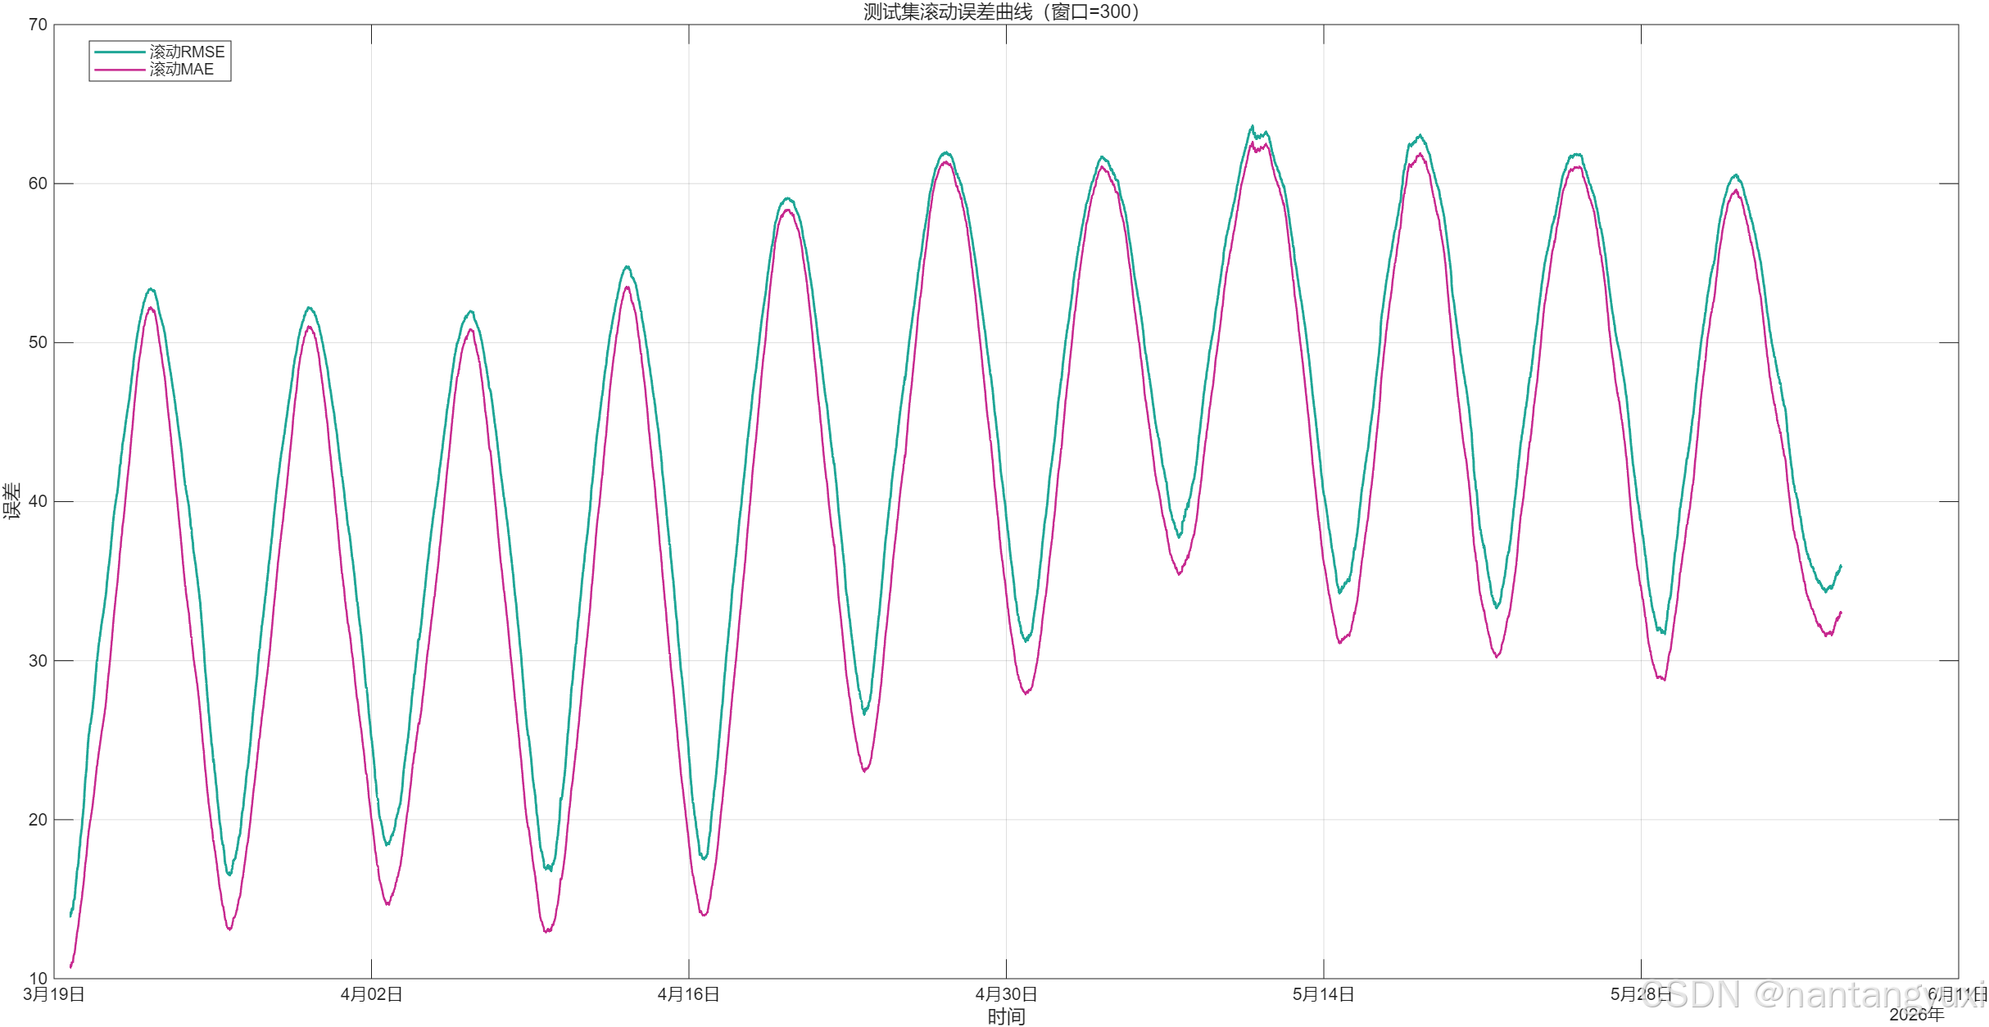The width and height of the screenshot is (1989, 1027).
Task: Click the 70 y-axis tick label
Action: pos(38,25)
